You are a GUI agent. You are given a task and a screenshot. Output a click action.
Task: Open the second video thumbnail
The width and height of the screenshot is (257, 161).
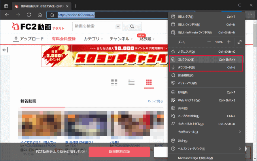point(86,124)
